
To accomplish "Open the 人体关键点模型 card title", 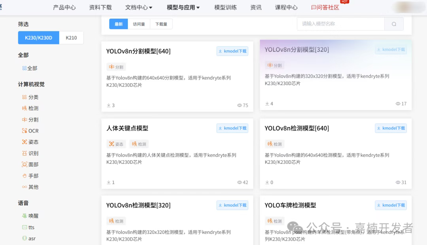I will (127, 128).
